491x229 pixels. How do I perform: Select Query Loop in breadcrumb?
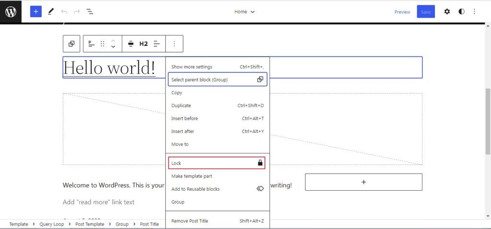coord(52,224)
